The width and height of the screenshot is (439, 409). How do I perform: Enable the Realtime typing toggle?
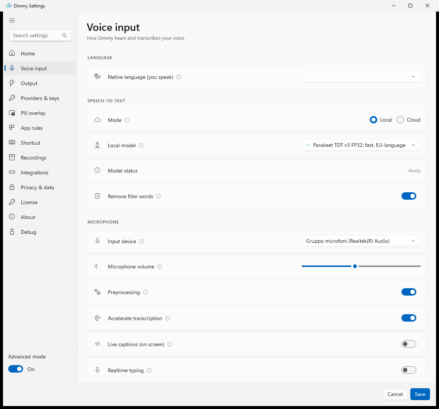[409, 370]
